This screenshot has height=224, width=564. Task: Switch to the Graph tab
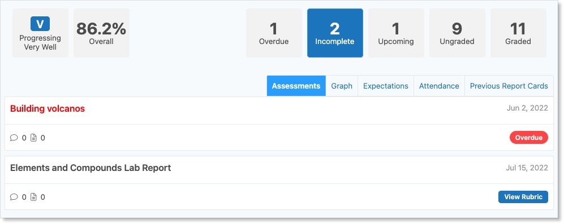tap(342, 86)
